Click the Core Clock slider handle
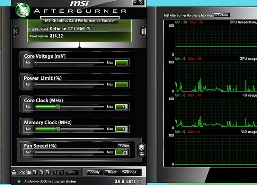This screenshot has width=257, height=185. coord(58,107)
